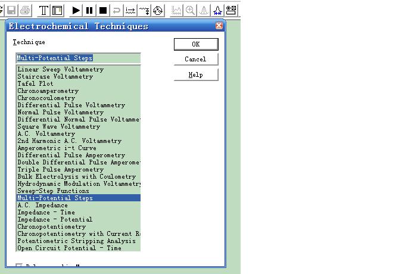Open dialog Help button
Image resolution: width=405 pixels, height=274 pixels.
[x=196, y=74]
